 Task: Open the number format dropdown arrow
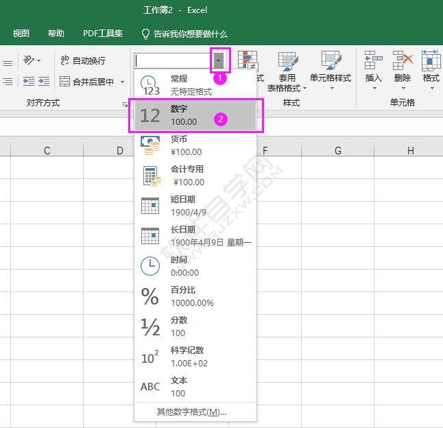tap(218, 60)
